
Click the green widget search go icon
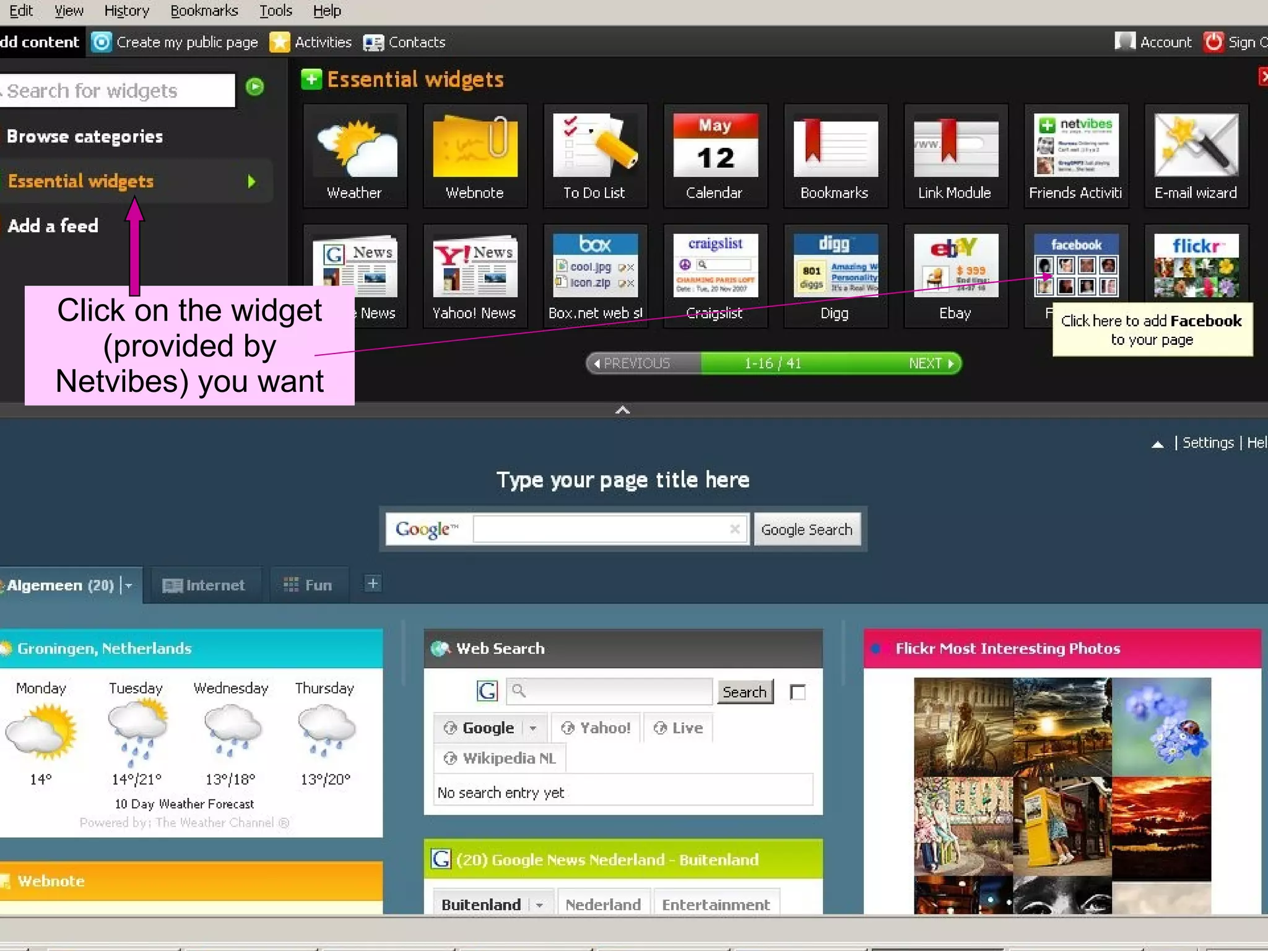pos(254,87)
